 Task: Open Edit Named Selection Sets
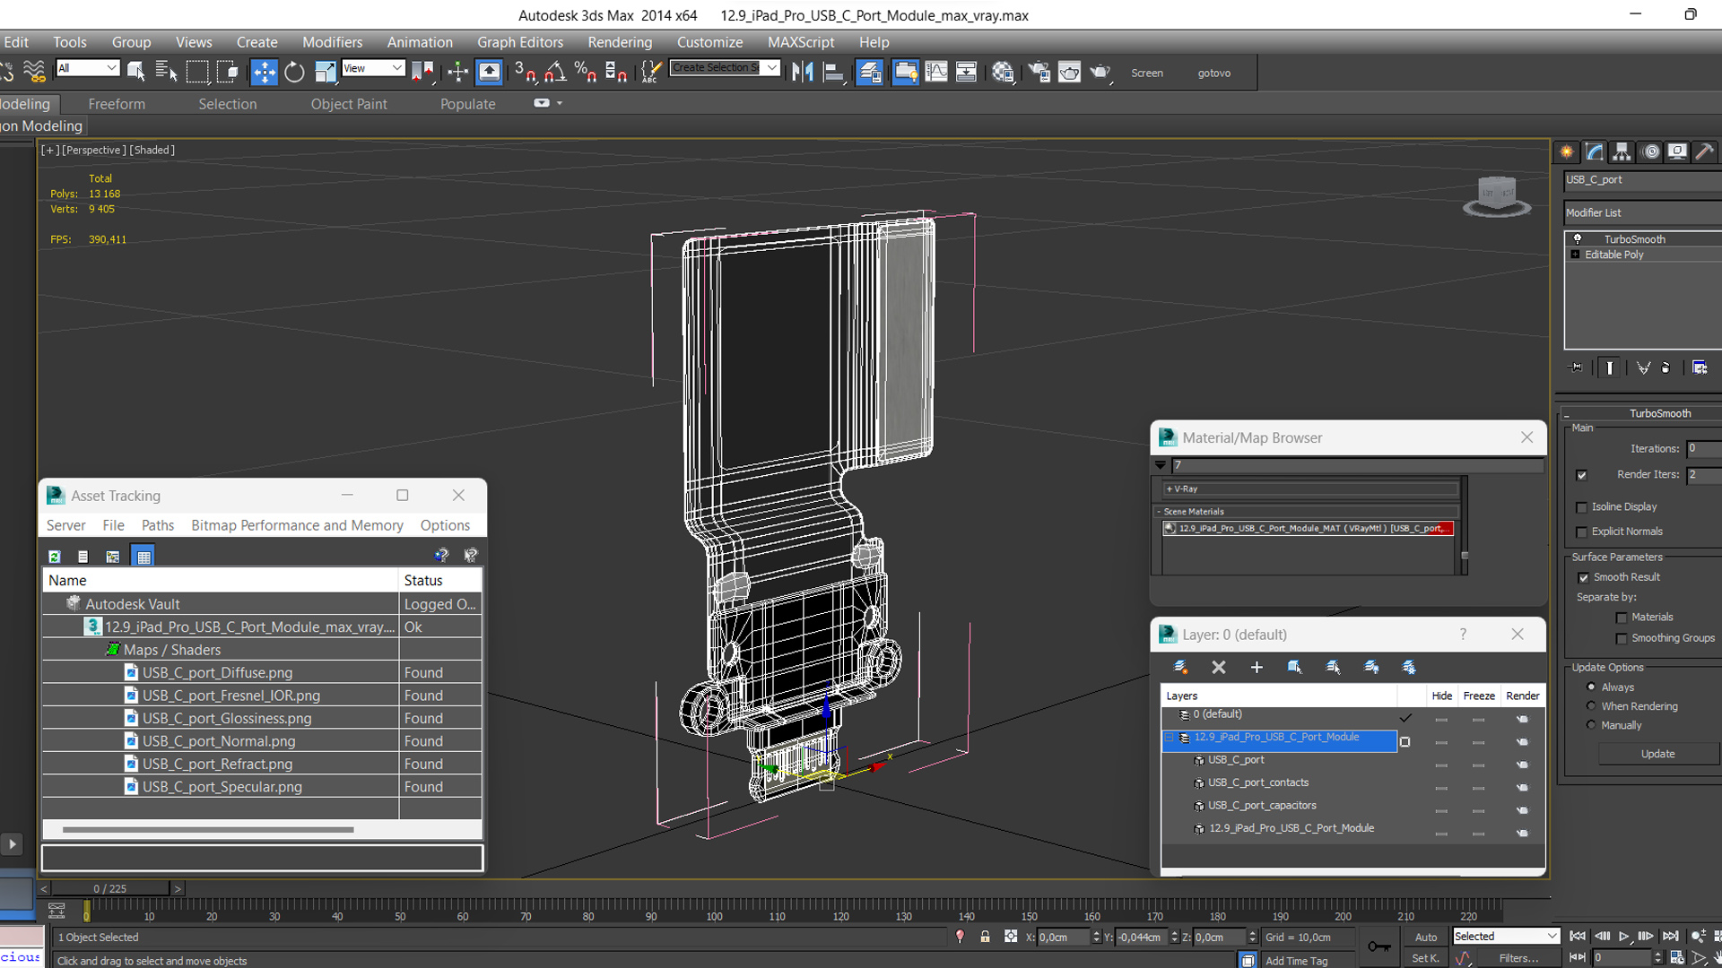[x=652, y=73]
